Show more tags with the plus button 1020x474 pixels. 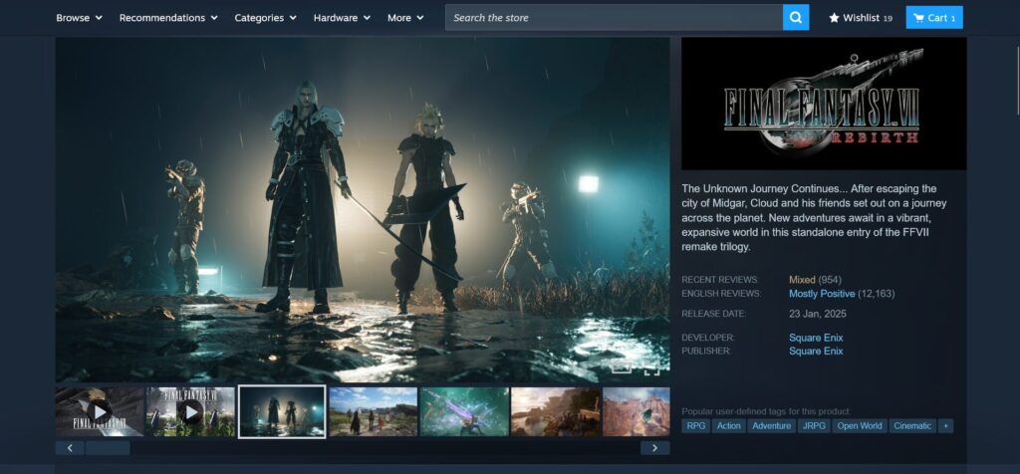tap(946, 426)
